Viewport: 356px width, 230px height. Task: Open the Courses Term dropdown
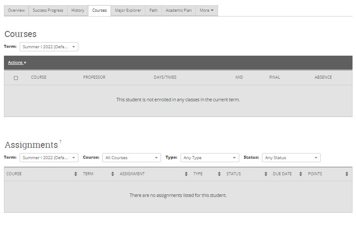click(49, 47)
